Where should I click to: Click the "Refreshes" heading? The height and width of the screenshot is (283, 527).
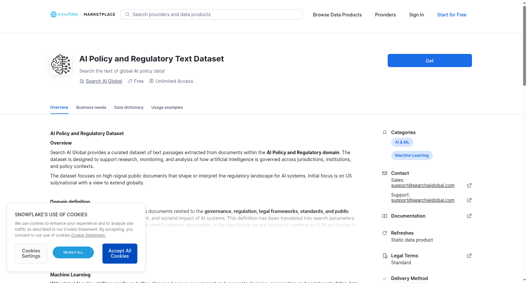click(x=402, y=233)
